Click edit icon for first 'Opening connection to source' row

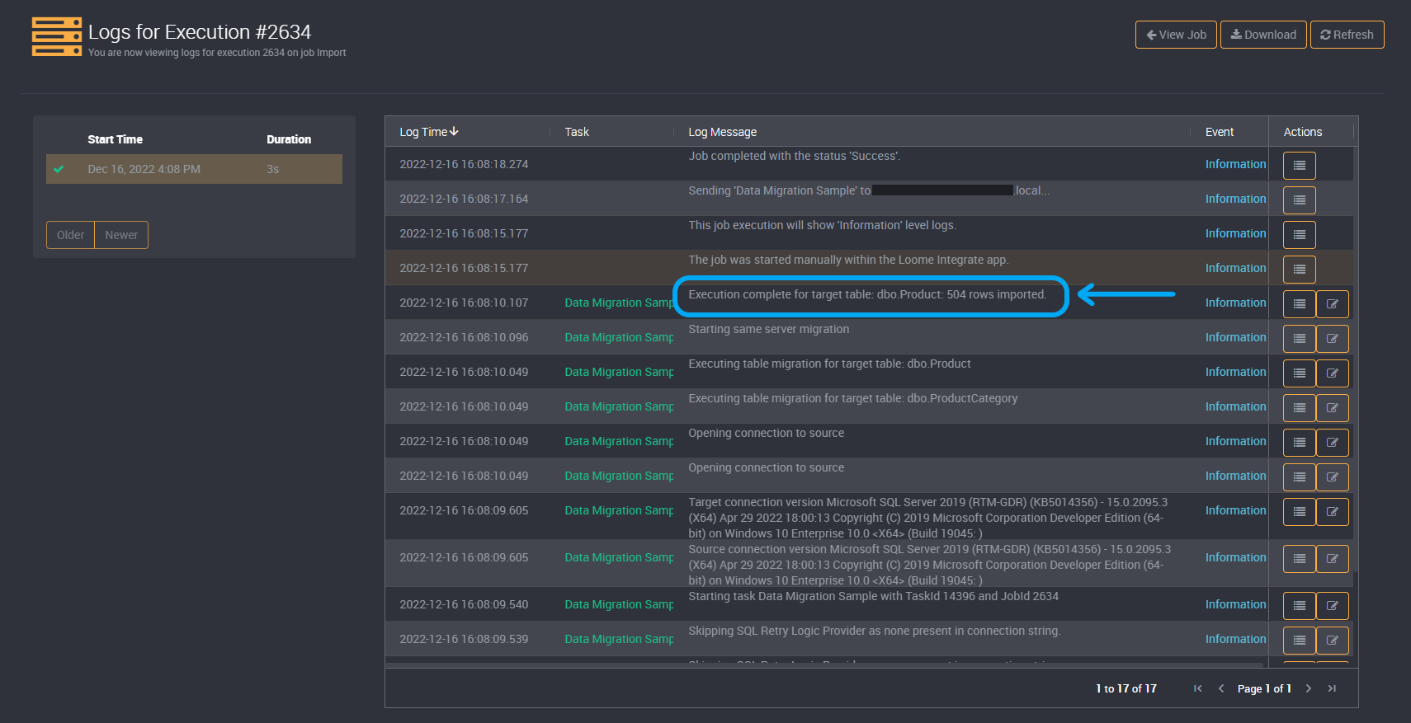(x=1333, y=443)
